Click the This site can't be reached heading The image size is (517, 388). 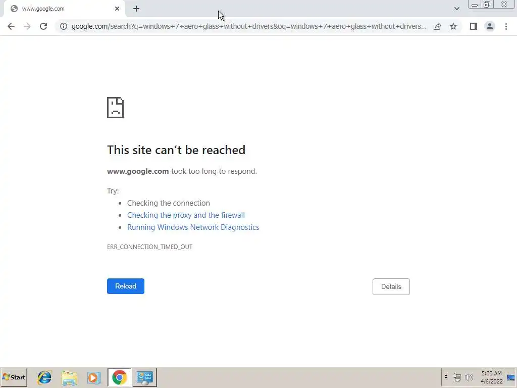point(176,150)
